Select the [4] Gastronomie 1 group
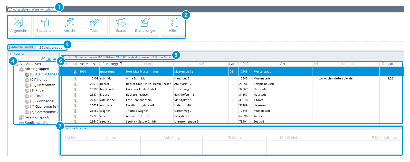The image size is (410, 162). 44,107
